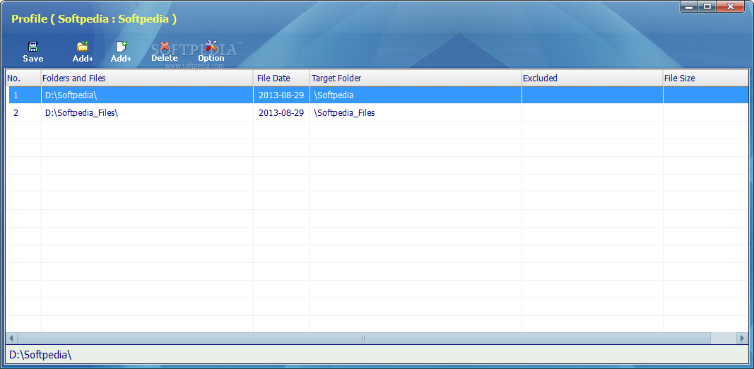Select the D:\Softpedia\ row in the list

pos(379,95)
